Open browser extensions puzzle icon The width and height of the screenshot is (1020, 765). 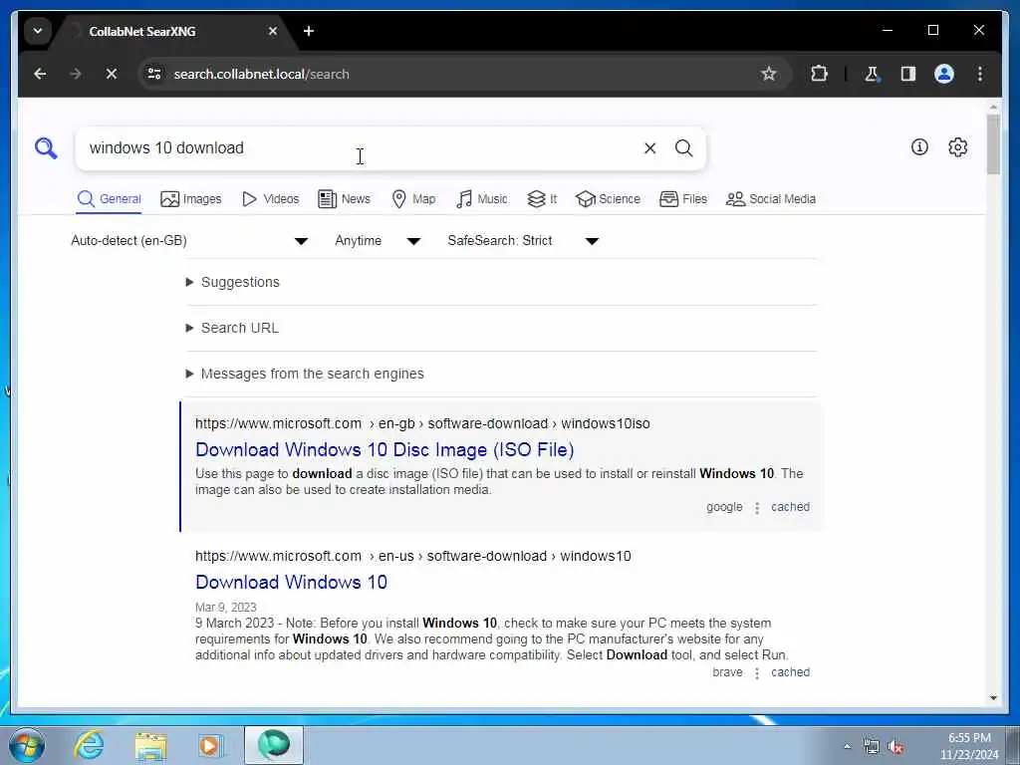click(x=819, y=74)
